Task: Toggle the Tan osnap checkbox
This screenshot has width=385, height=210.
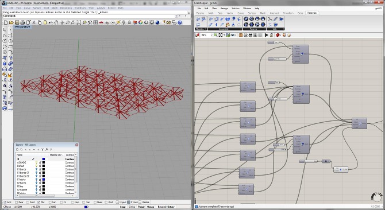Action: click(x=84, y=202)
